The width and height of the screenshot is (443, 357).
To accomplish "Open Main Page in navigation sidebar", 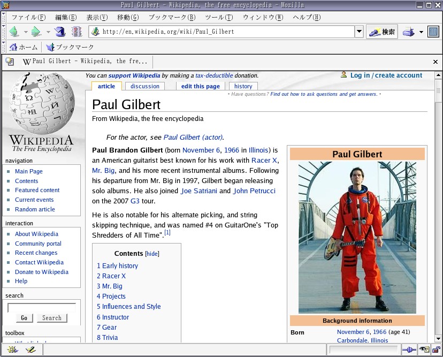I will pyautogui.click(x=28, y=171).
